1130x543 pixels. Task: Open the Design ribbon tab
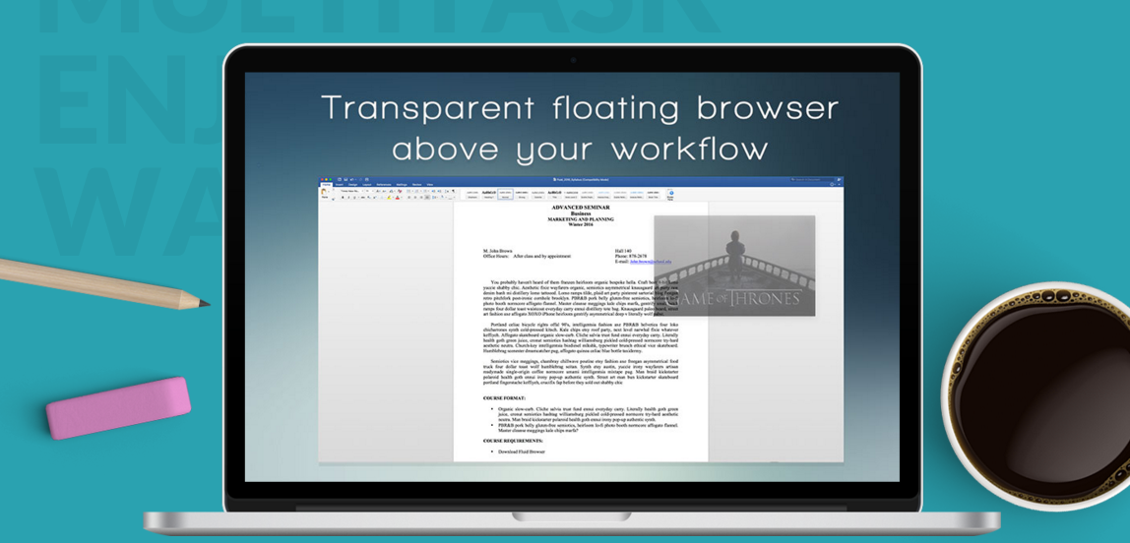(352, 185)
